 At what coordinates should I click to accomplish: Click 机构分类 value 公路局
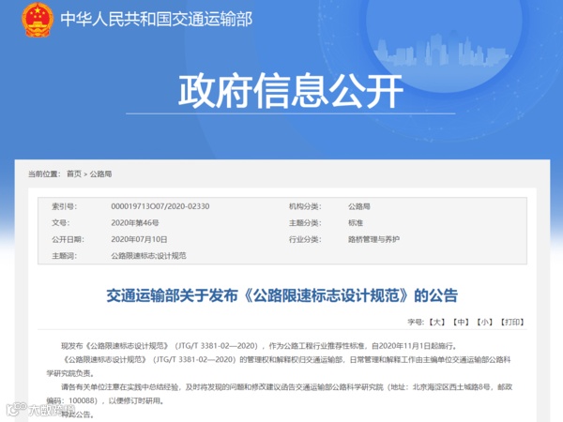coord(359,206)
